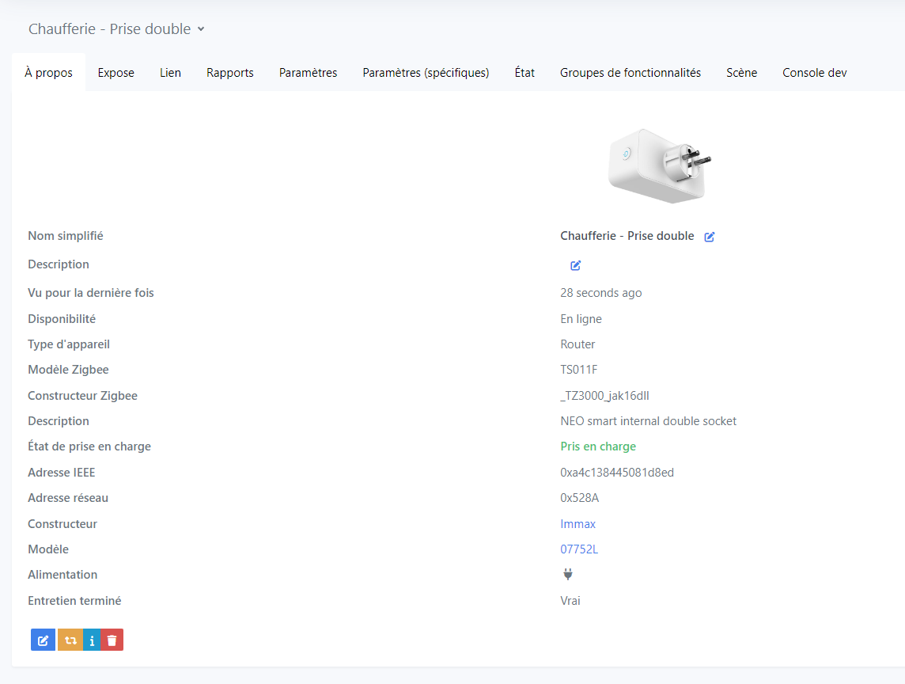
Task: Click NEO smart internal double socket text
Action: (x=648, y=421)
